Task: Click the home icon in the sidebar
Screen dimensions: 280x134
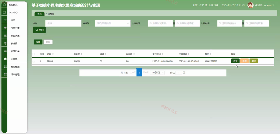Action: 4,4
